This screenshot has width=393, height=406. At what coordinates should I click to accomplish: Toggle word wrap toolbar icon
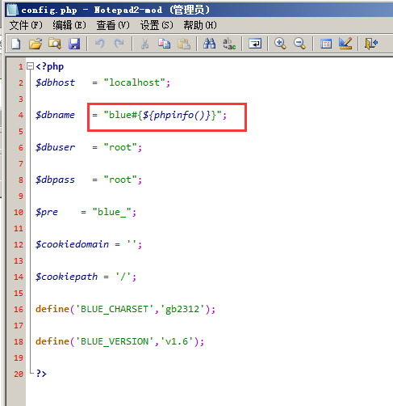click(255, 44)
